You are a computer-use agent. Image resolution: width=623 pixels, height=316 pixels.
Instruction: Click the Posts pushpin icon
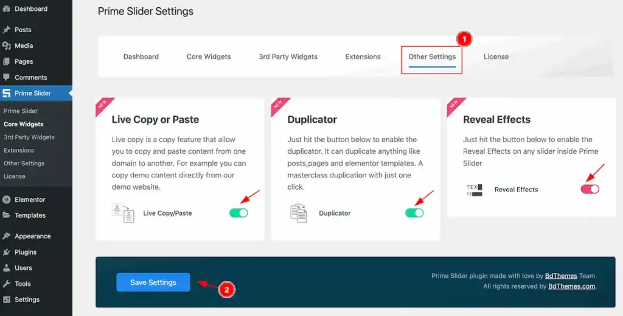[6, 30]
